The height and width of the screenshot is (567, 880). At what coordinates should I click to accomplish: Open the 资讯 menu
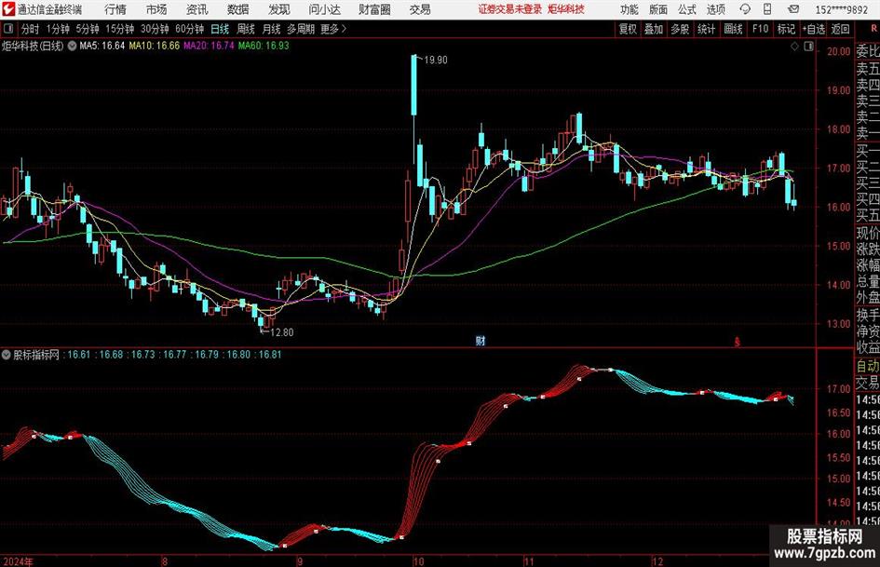(x=197, y=9)
